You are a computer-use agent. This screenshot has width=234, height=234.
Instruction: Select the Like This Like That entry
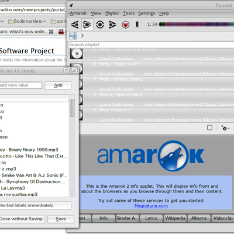[34, 156]
